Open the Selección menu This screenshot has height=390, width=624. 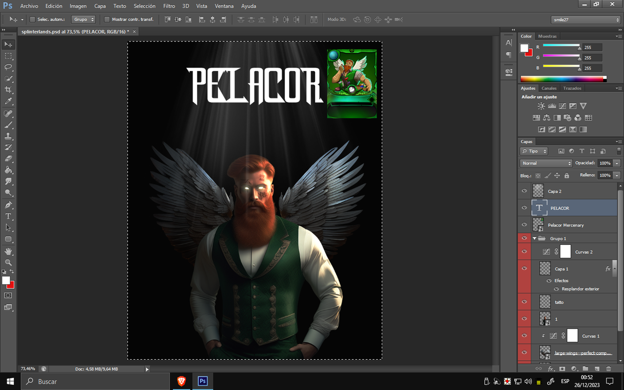144,6
